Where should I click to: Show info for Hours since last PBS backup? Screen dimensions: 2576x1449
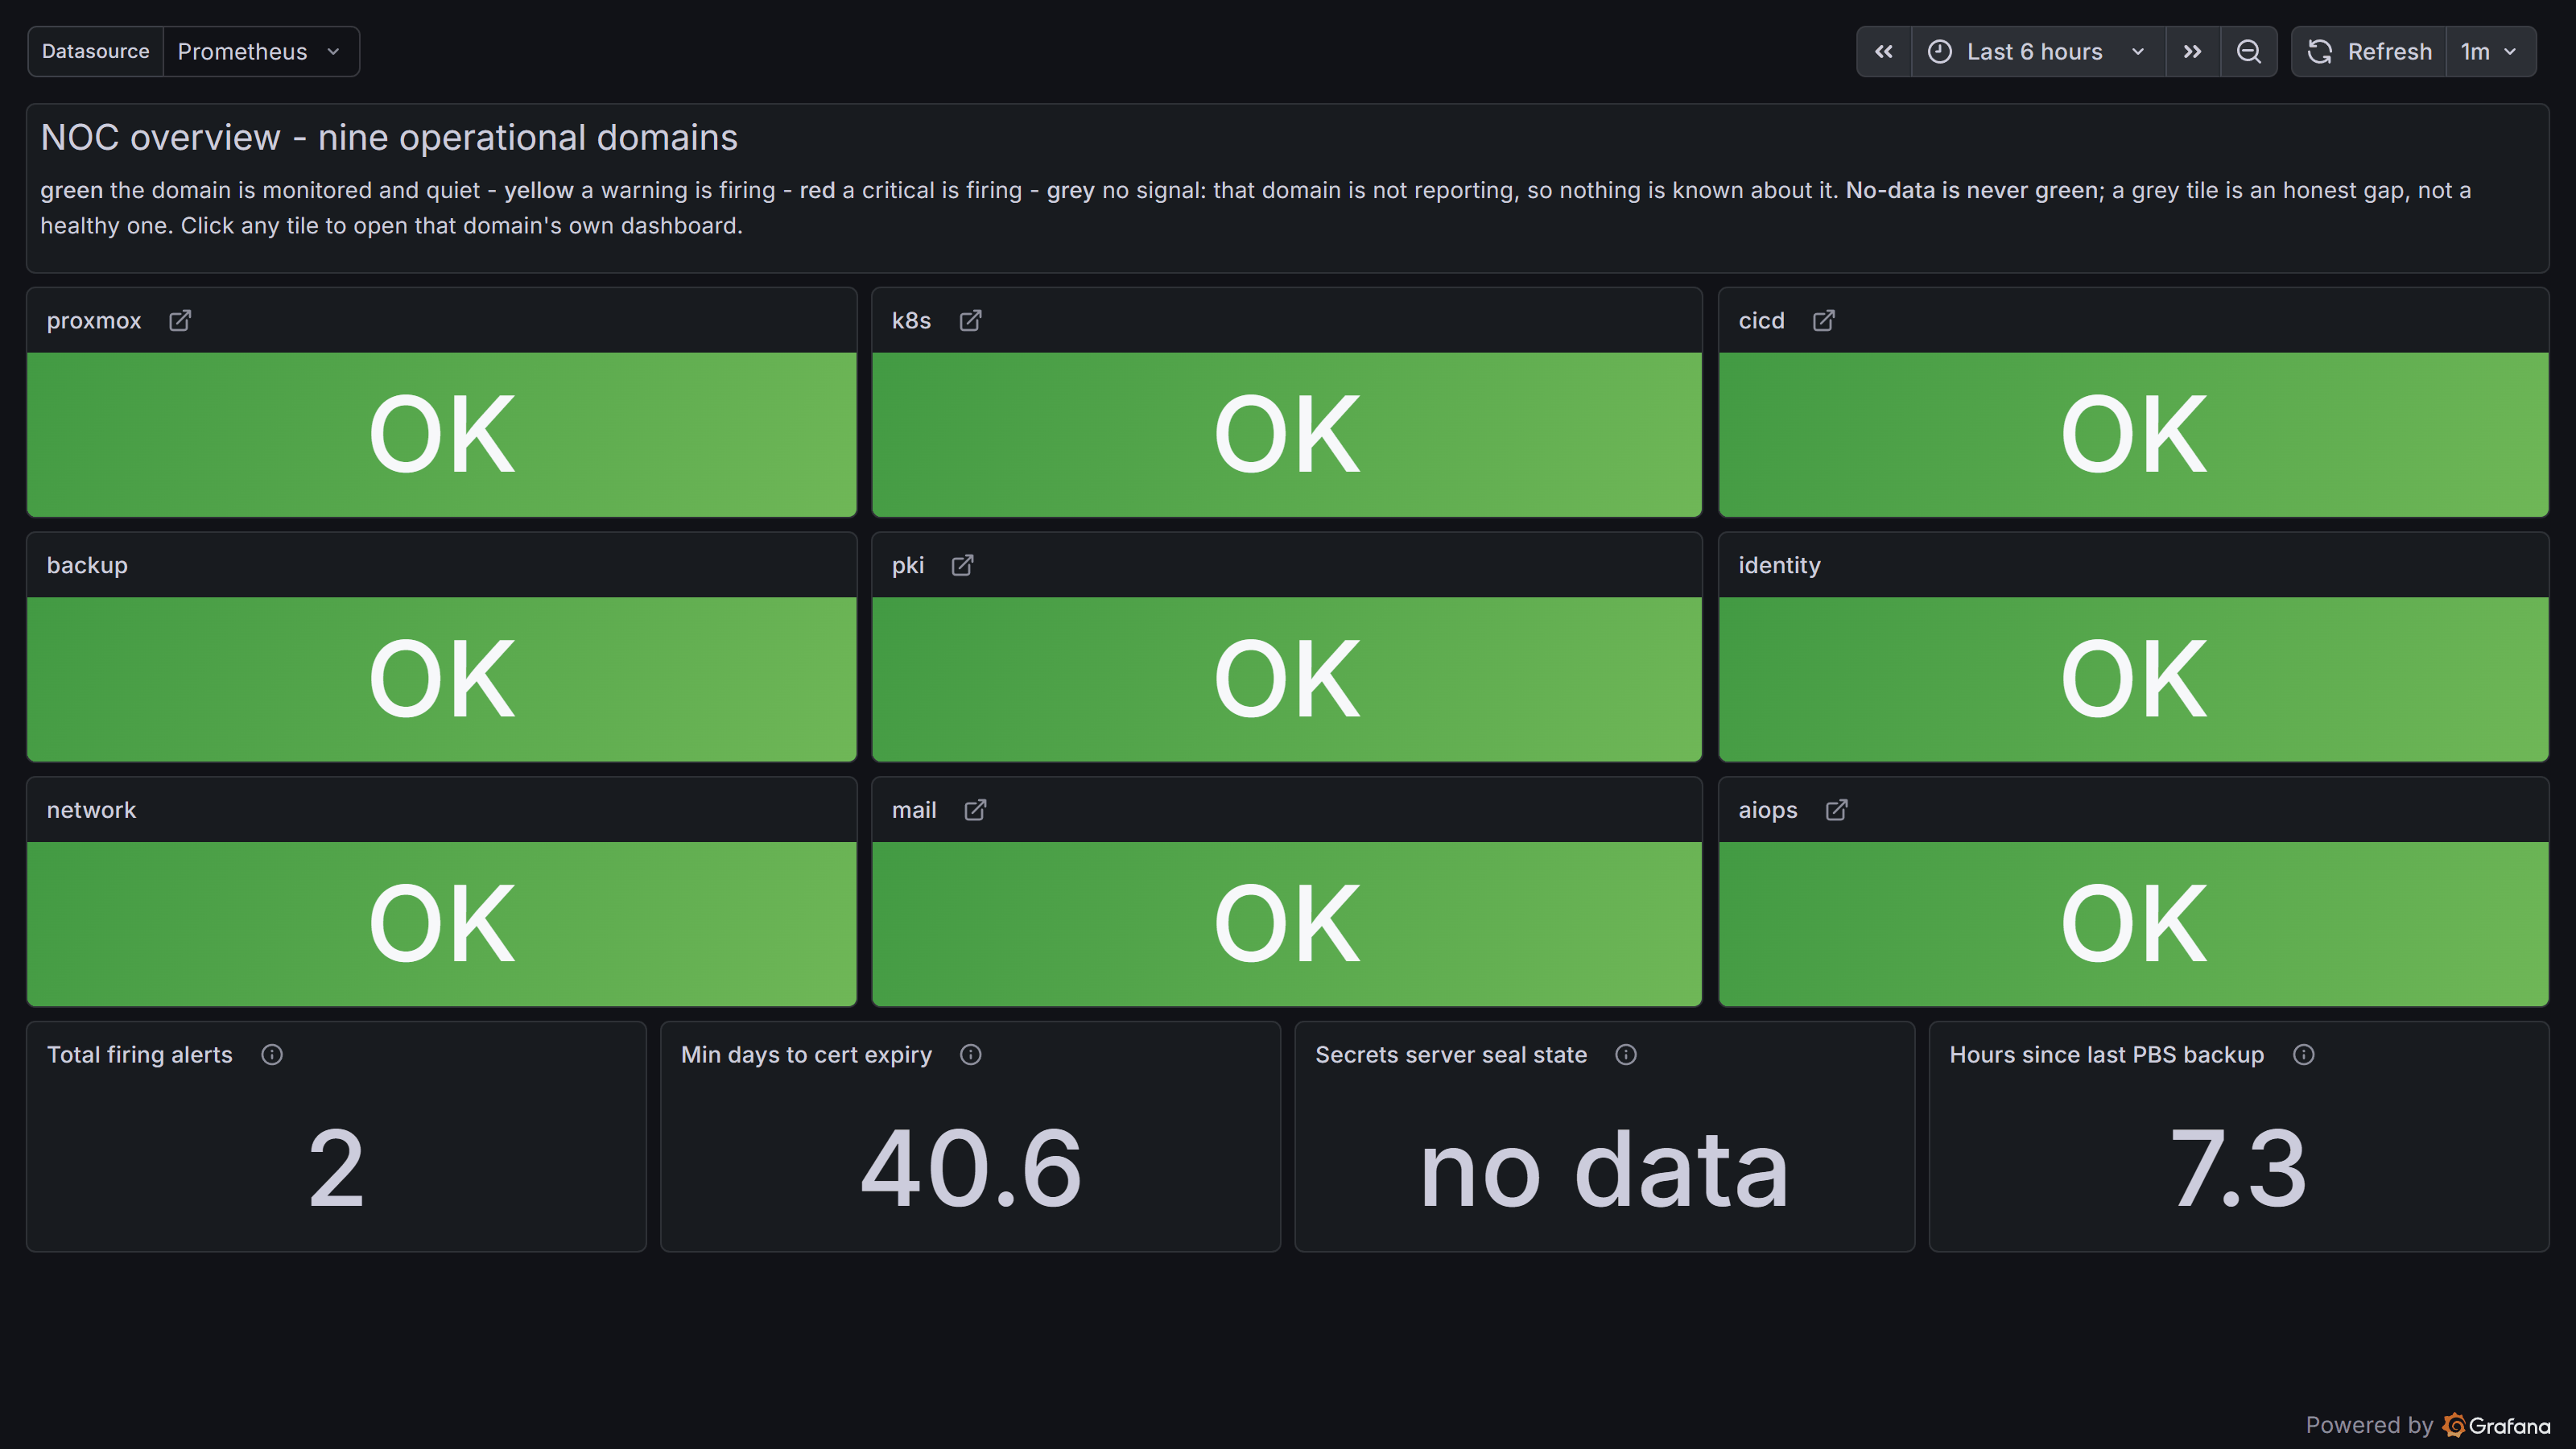[x=2304, y=1055]
